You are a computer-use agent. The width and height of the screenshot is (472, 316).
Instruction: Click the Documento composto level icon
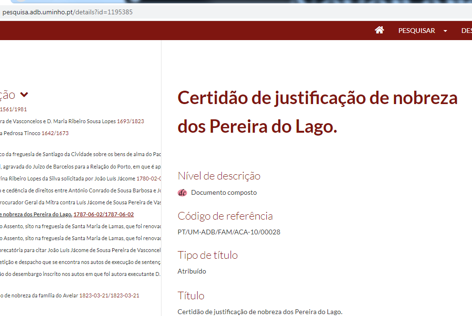point(182,193)
